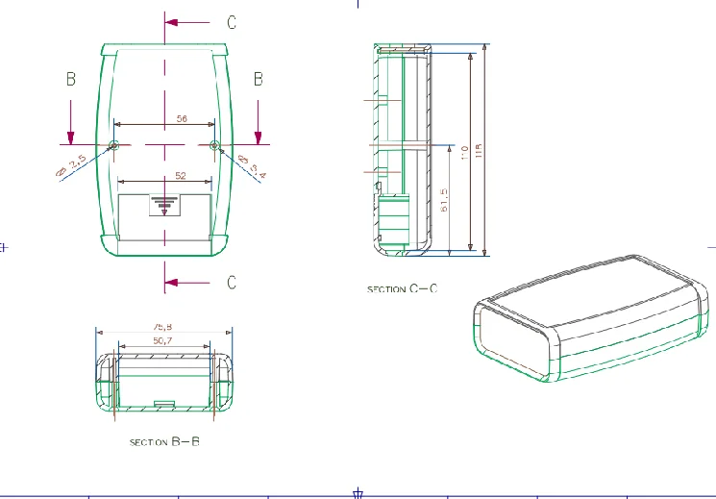Pick the 110 height dimension text

465,153
